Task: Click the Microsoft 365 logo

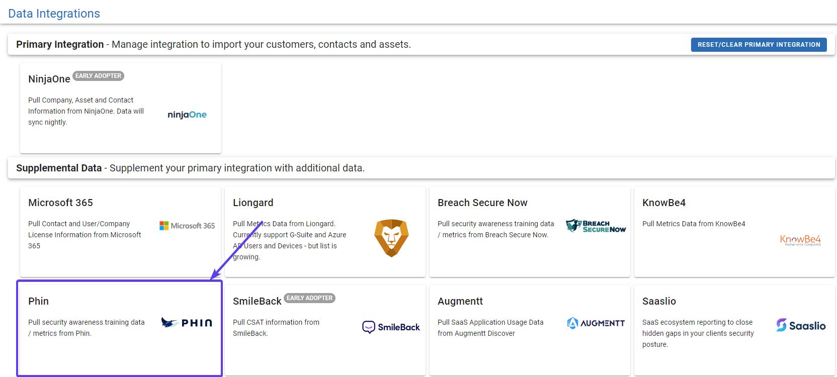Action: pos(187,226)
